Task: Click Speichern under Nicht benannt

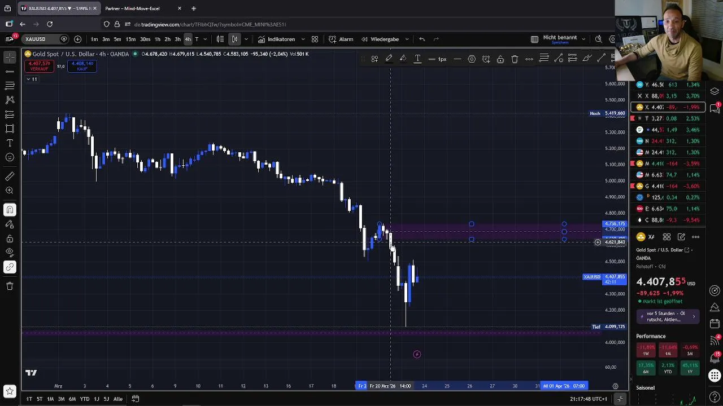Action: [560, 43]
